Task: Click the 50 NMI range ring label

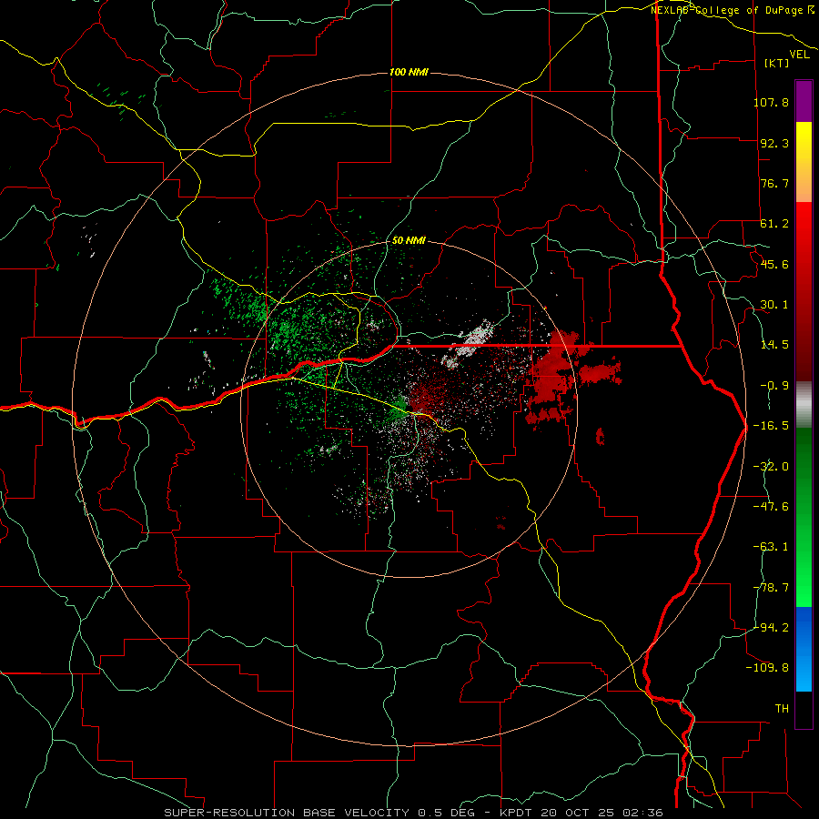Action: [x=409, y=240]
